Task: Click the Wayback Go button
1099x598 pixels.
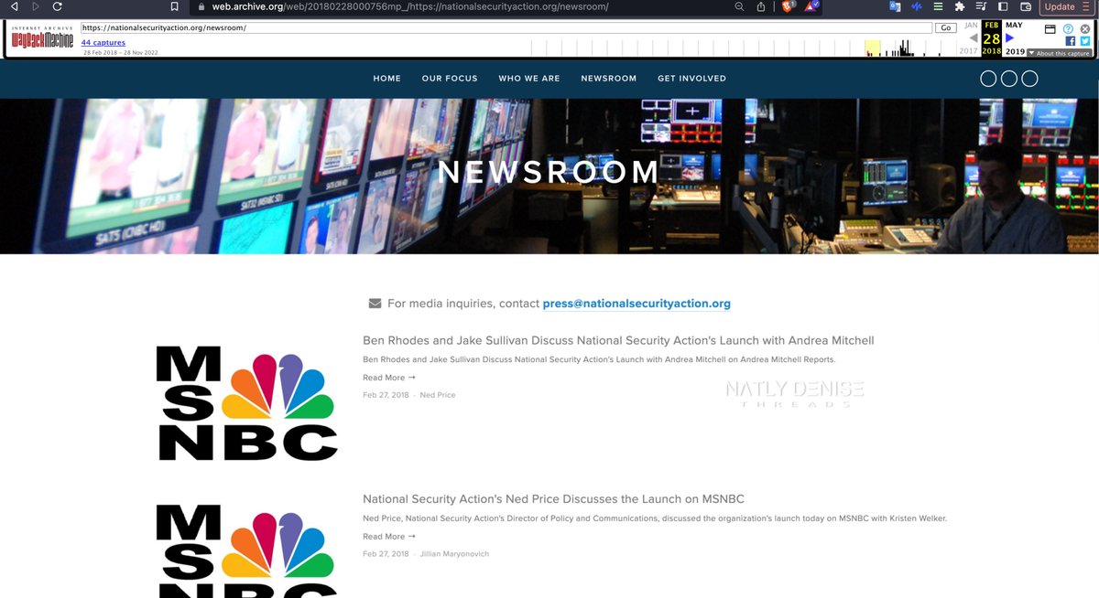Action: (947, 28)
